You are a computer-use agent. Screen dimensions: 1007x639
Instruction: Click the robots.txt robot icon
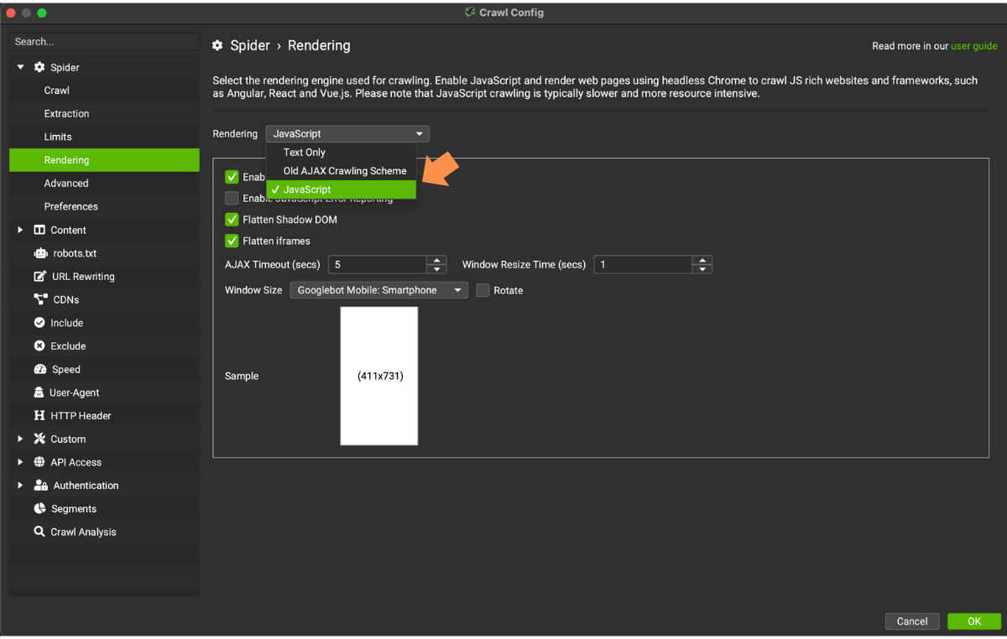click(x=39, y=253)
